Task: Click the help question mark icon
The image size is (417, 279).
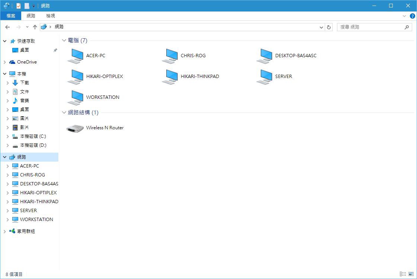Action: [412, 16]
